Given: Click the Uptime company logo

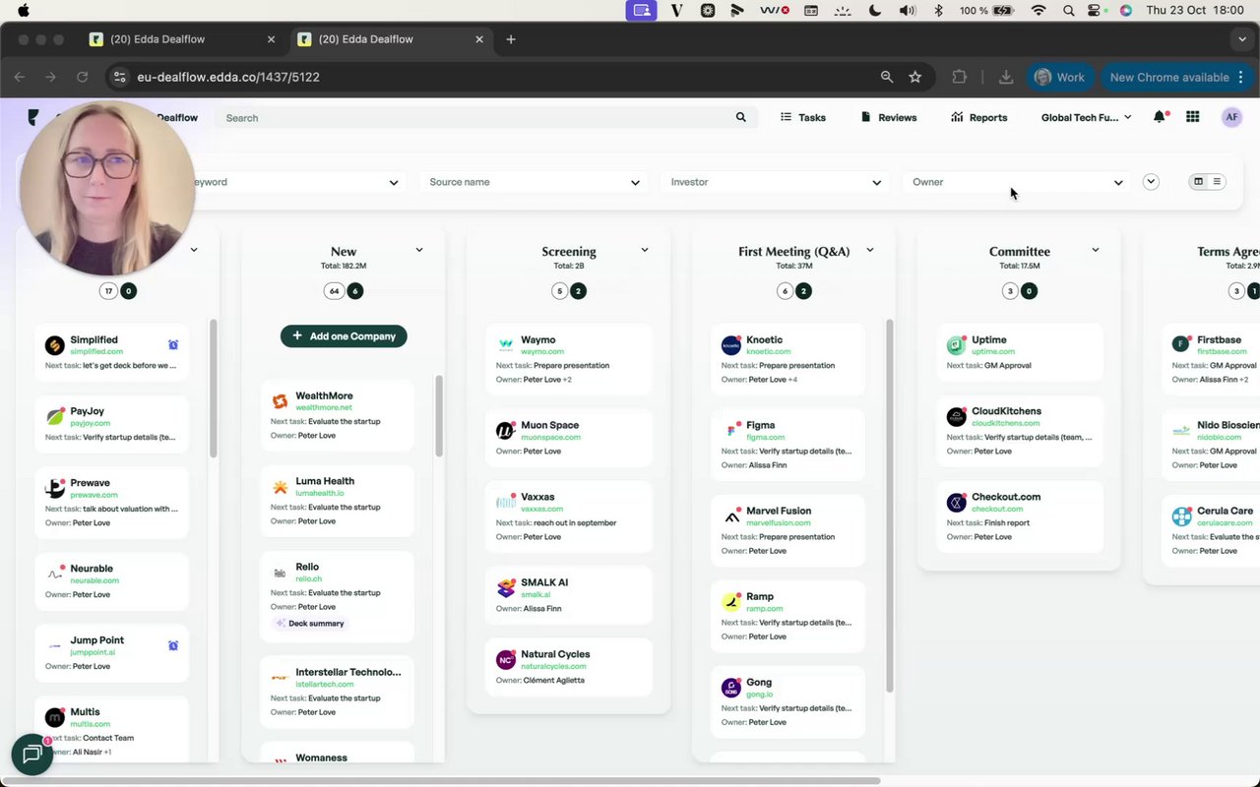Looking at the screenshot, I should 957,345.
